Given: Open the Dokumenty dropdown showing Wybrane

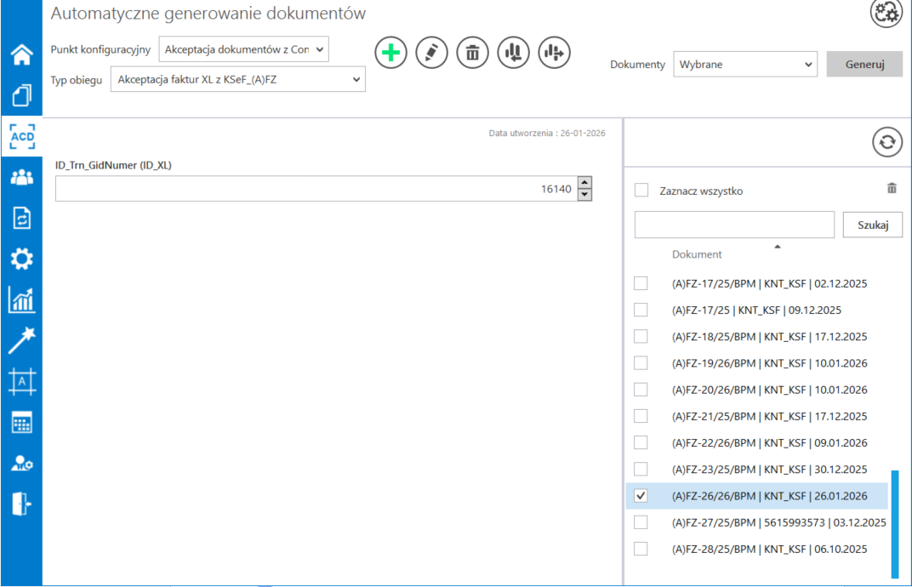Looking at the screenshot, I should click(x=744, y=64).
